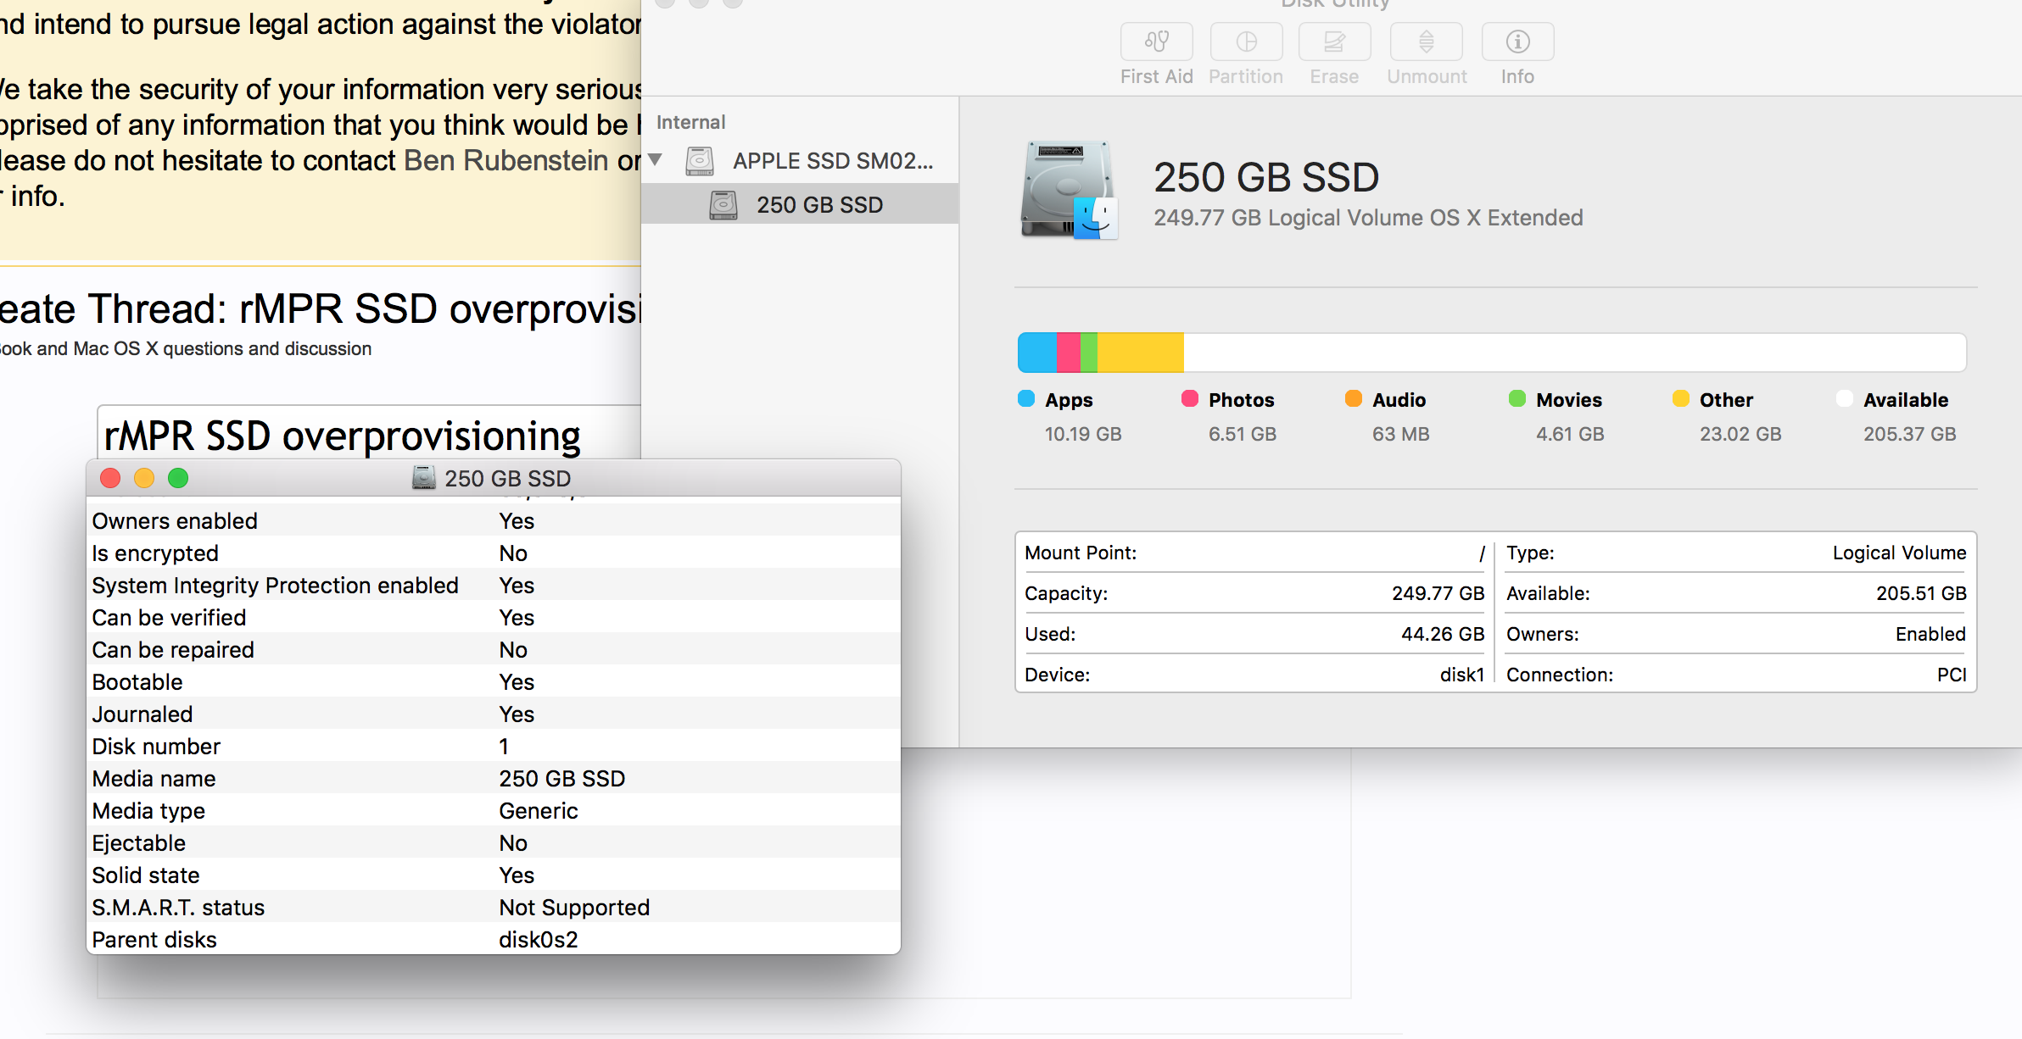Viewport: 2022px width, 1039px height.
Task: Click the Device disk1 value
Action: coord(1462,675)
